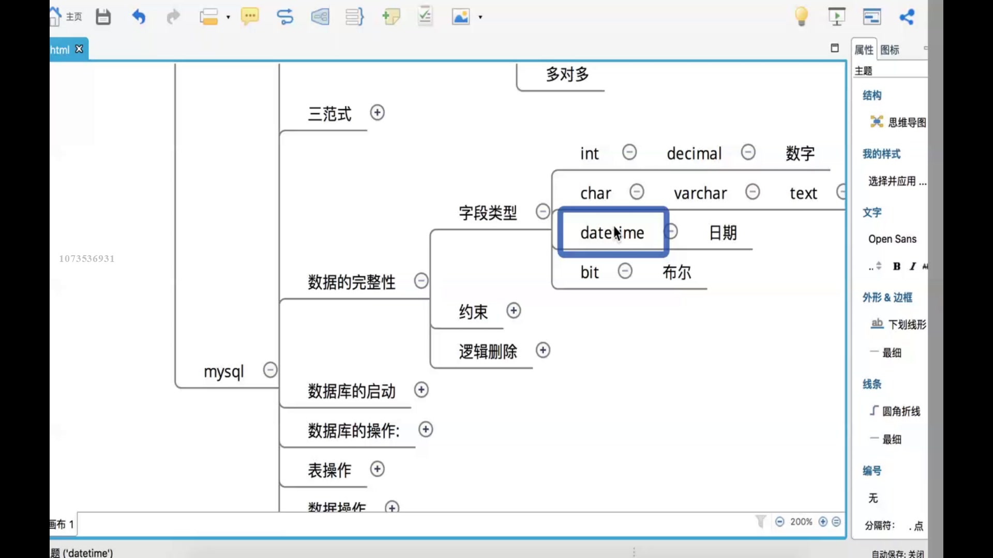Expand the 三范式 topic

tap(378, 113)
